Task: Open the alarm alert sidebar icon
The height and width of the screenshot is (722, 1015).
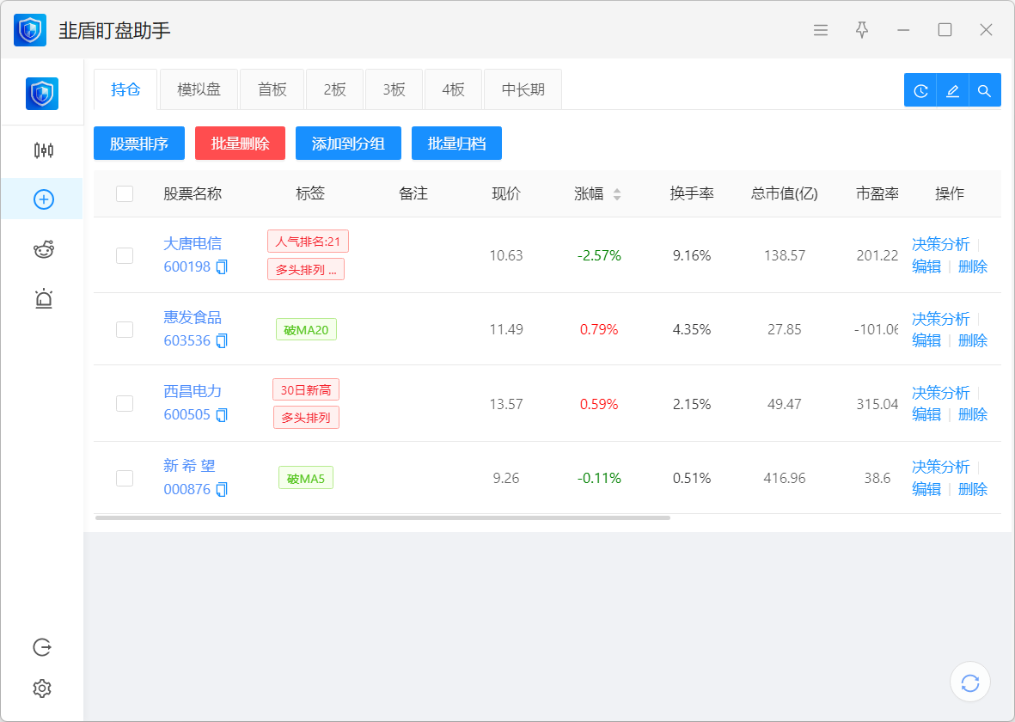Action: (43, 298)
